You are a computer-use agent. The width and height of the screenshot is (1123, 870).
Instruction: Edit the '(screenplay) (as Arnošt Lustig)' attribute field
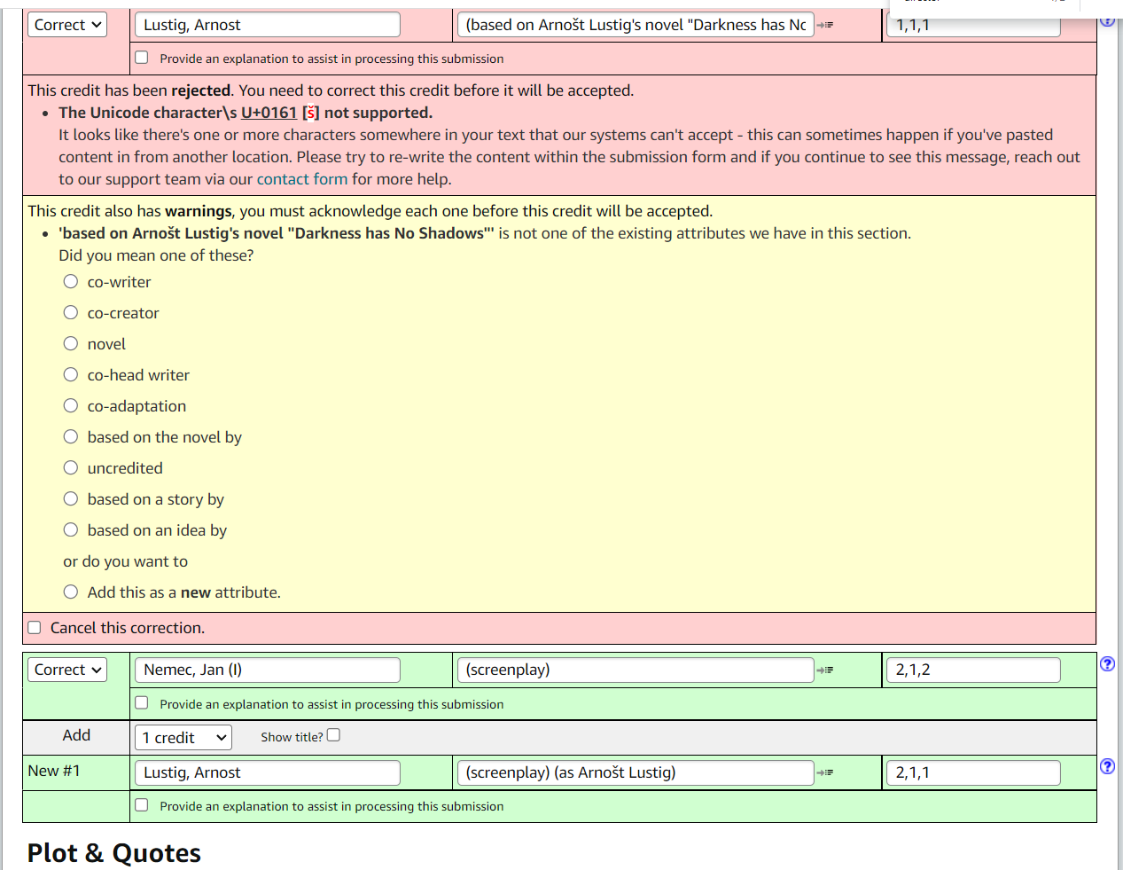[636, 772]
